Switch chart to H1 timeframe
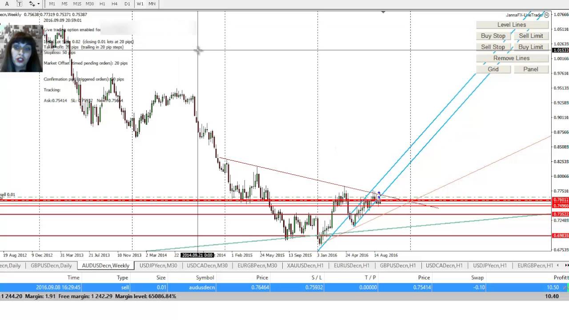 (102, 4)
